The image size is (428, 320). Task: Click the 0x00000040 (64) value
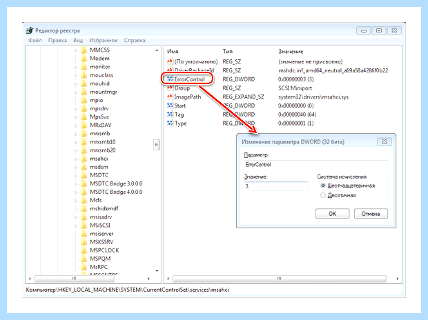(x=298, y=114)
